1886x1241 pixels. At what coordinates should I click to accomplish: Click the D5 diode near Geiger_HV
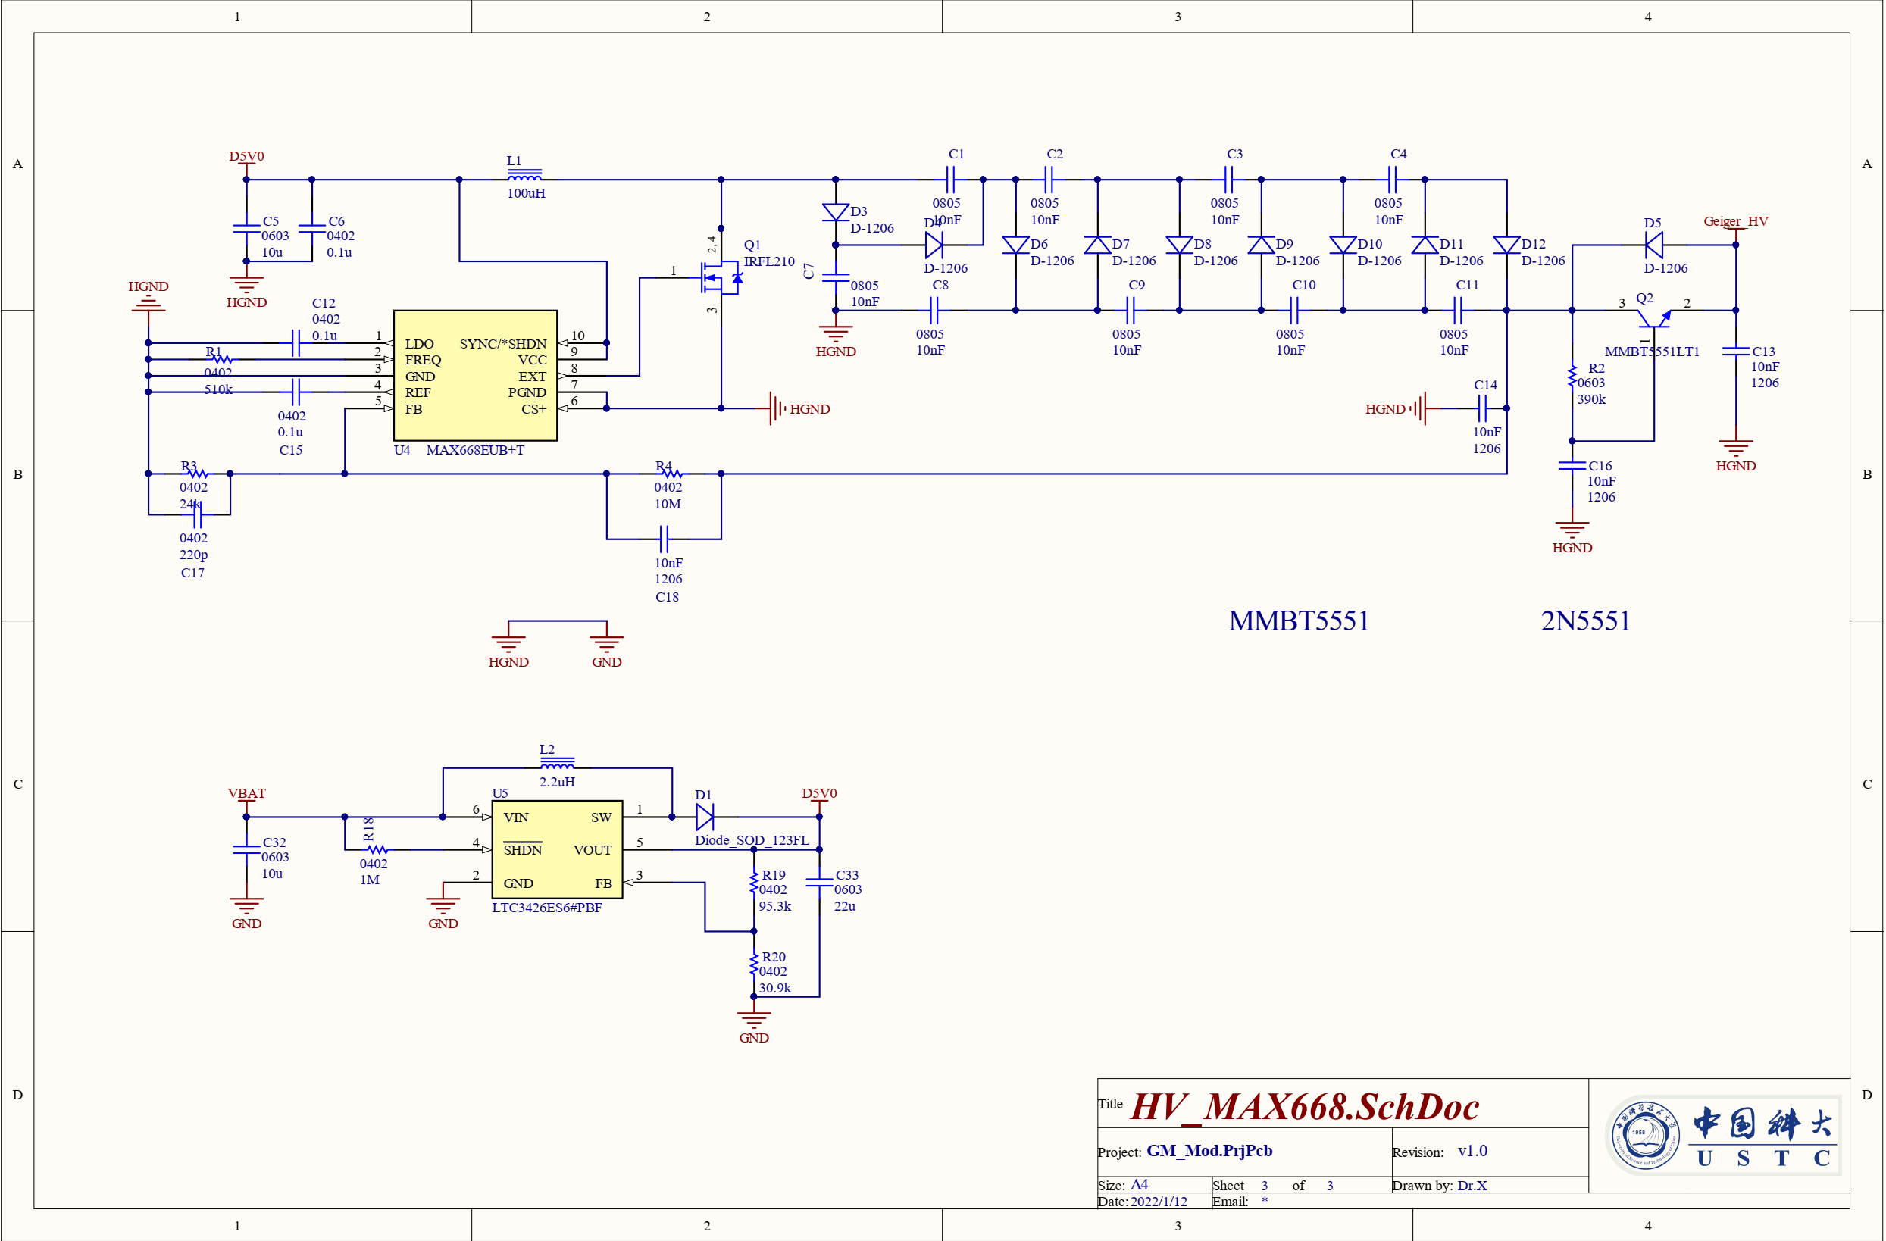point(1654,245)
